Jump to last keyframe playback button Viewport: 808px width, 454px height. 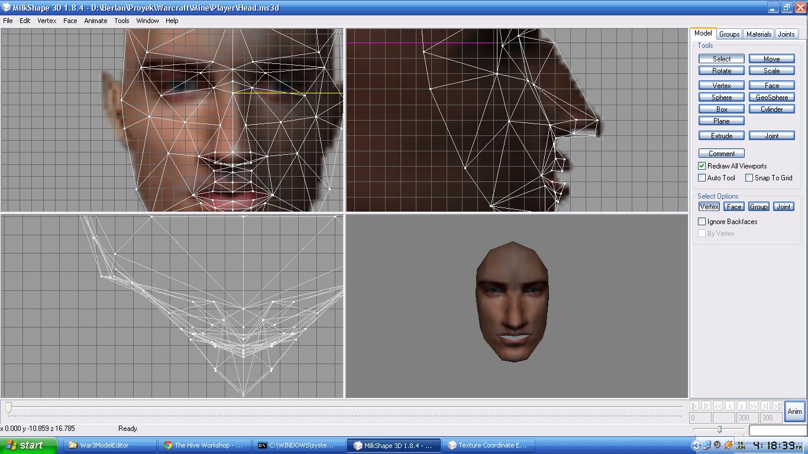[x=777, y=406]
